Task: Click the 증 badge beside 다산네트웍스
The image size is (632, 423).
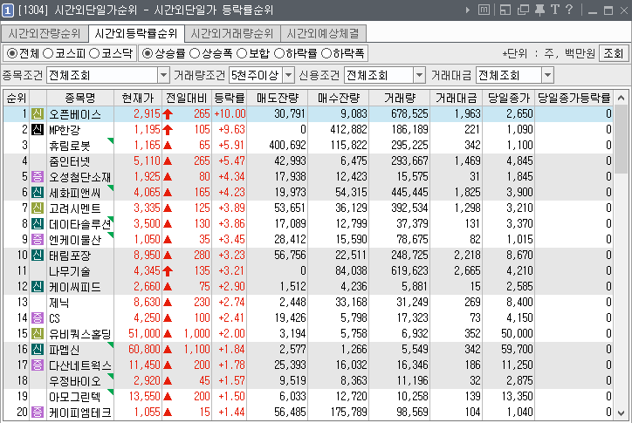Action: click(x=38, y=365)
